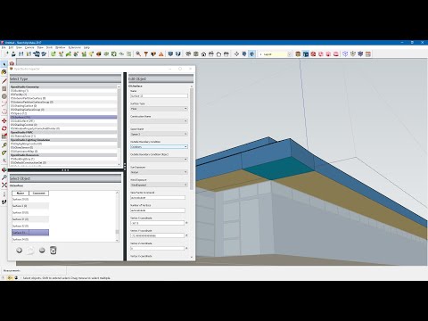
Task: Select OS:SubSurface in the type list
Action: pyautogui.click(x=63, y=121)
